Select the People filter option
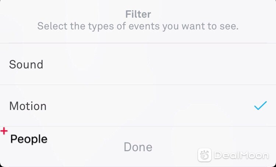 tap(29, 139)
